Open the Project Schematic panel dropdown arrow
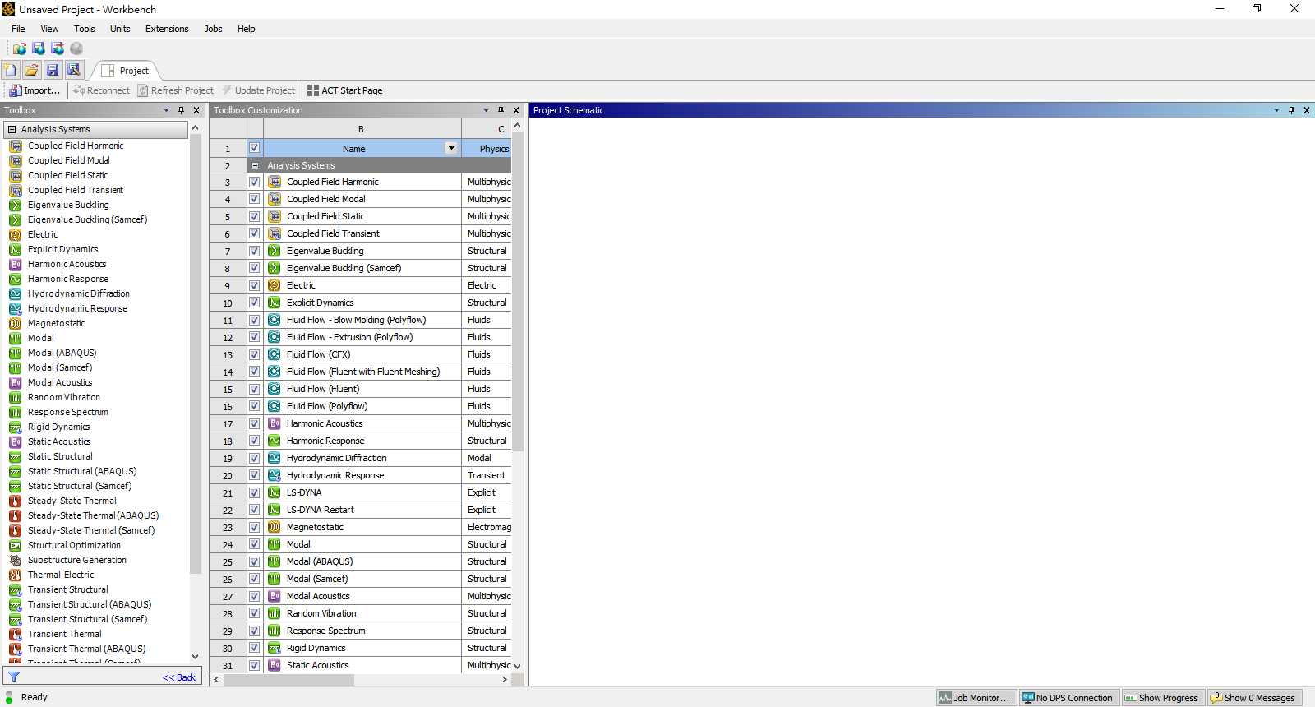The image size is (1315, 707). point(1276,110)
